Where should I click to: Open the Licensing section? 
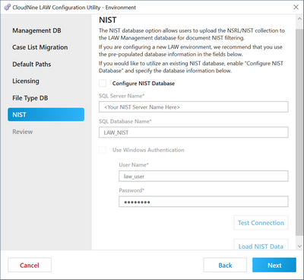coord(26,81)
